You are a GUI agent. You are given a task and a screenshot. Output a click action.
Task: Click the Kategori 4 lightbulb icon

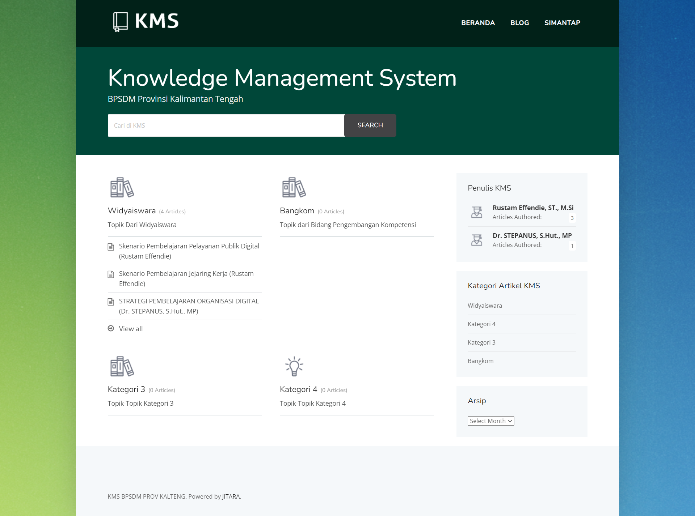[294, 366]
